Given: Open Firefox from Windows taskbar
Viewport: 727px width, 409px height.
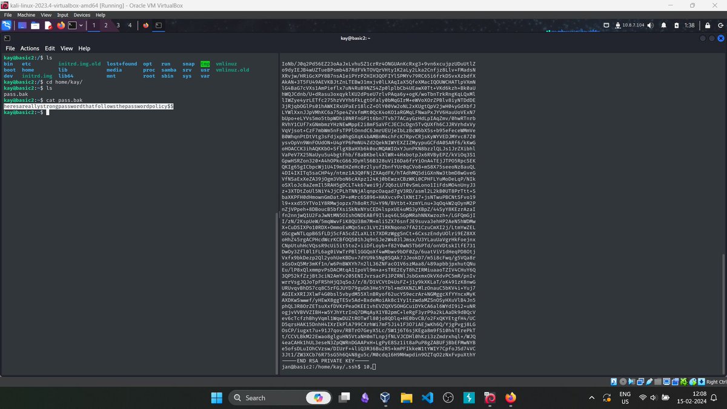Looking at the screenshot, I should point(511,397).
